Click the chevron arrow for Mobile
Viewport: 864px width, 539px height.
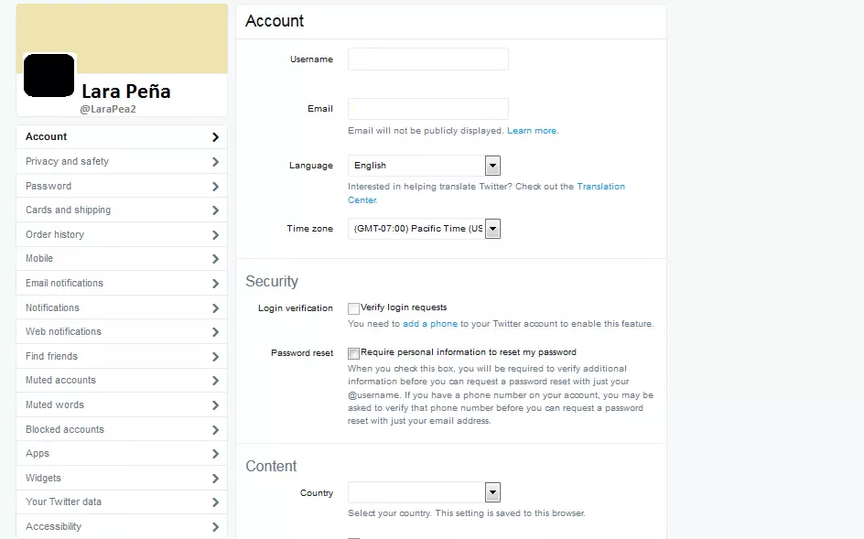[x=215, y=258]
